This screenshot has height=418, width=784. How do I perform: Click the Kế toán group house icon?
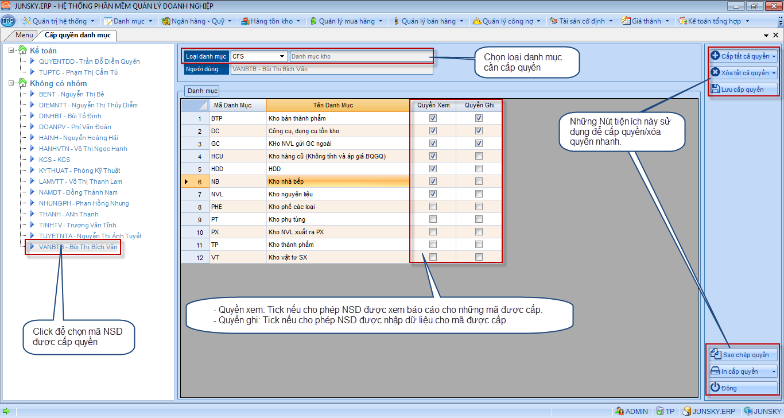click(23, 51)
